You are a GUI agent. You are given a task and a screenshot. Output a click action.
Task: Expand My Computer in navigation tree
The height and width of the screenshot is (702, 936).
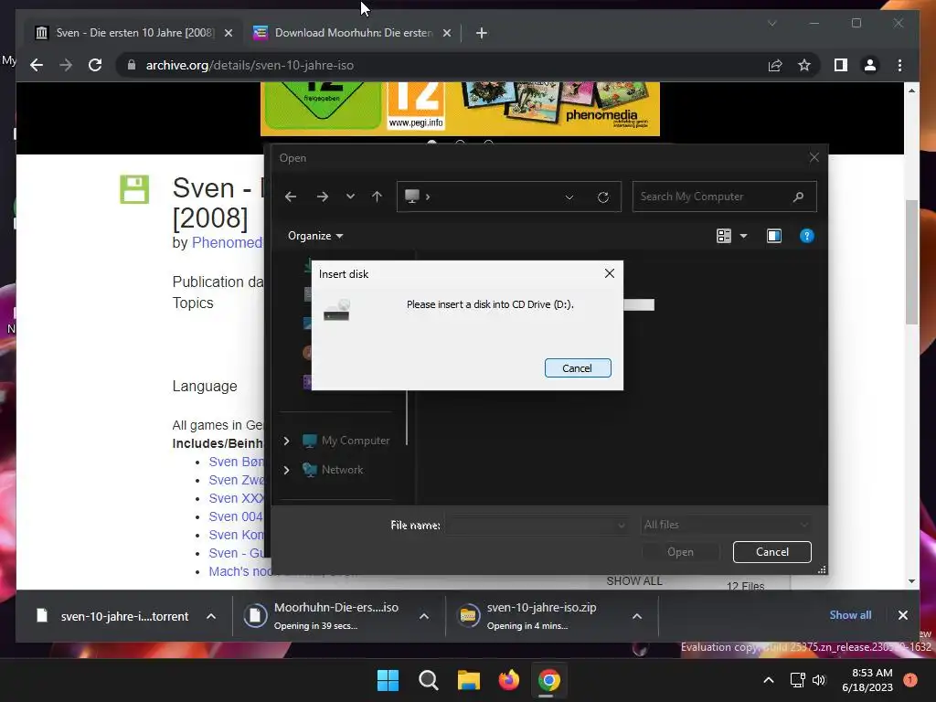[x=286, y=441]
